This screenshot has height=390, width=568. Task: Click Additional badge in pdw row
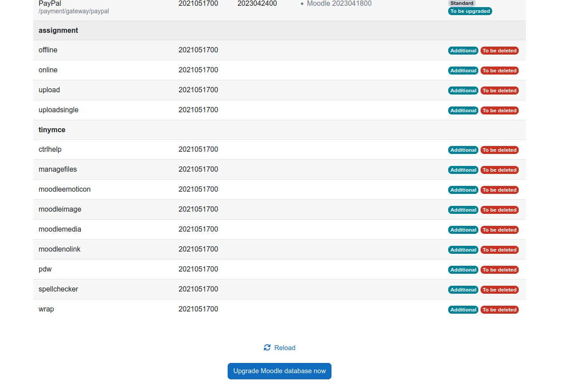463,270
